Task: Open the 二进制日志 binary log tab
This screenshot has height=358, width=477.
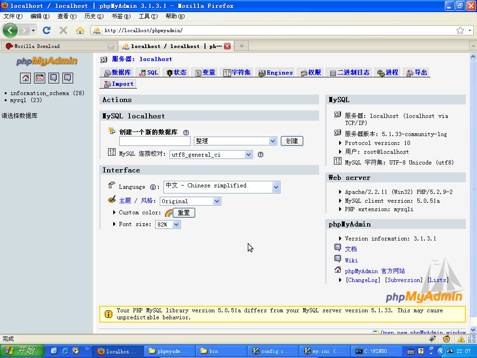Action: (x=349, y=72)
